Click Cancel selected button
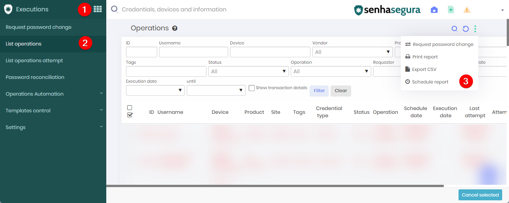Screen dimensions: 509x203 [x=480, y=195]
